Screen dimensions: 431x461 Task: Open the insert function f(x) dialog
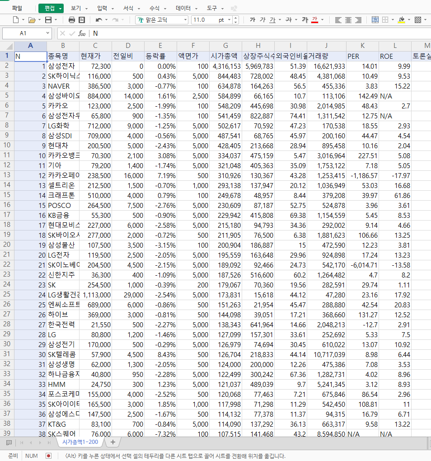[82, 33]
